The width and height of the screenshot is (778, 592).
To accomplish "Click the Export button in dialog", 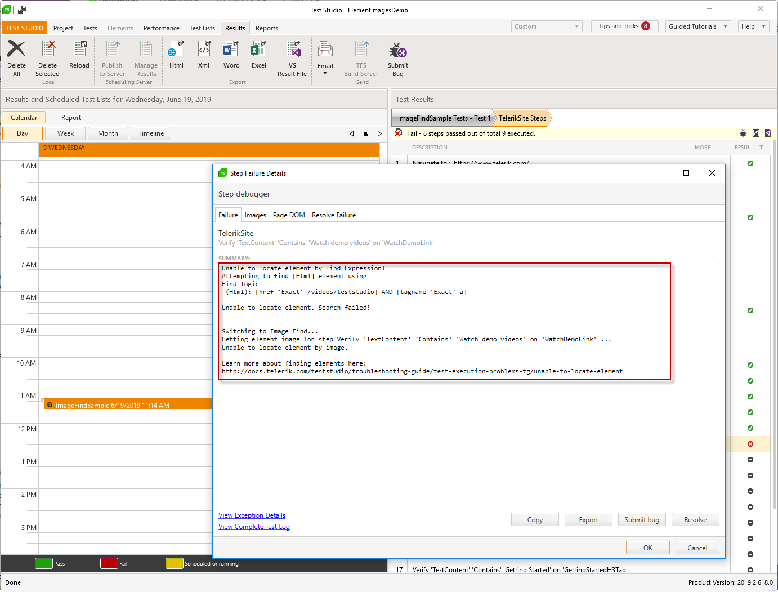I will tap(588, 520).
